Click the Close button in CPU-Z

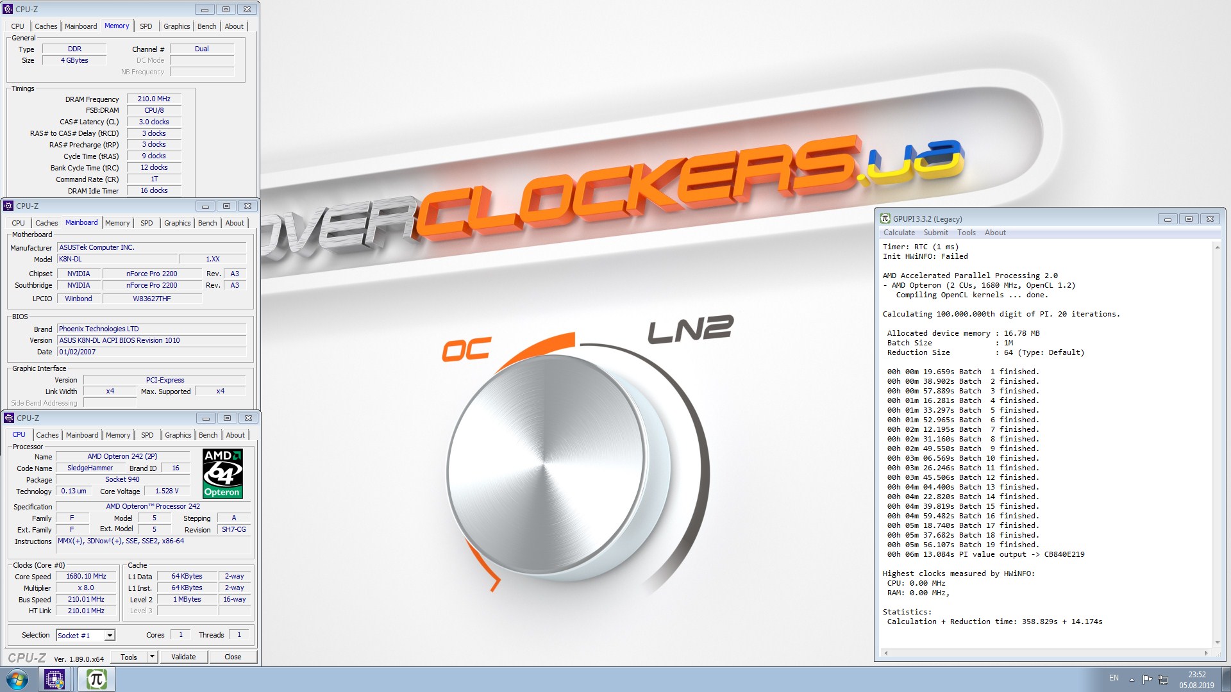point(233,657)
